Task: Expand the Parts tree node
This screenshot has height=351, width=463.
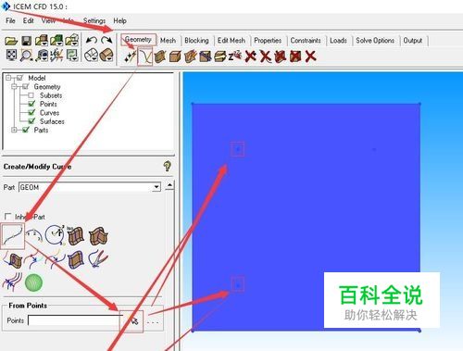Action: click(14, 130)
